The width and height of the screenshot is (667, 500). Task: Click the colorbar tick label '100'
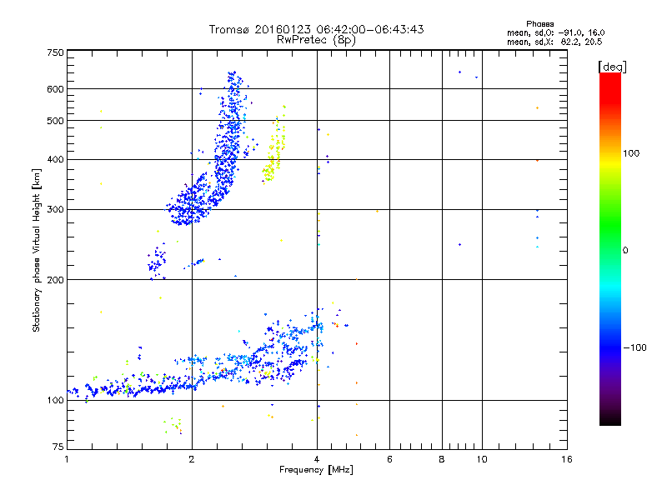631,153
